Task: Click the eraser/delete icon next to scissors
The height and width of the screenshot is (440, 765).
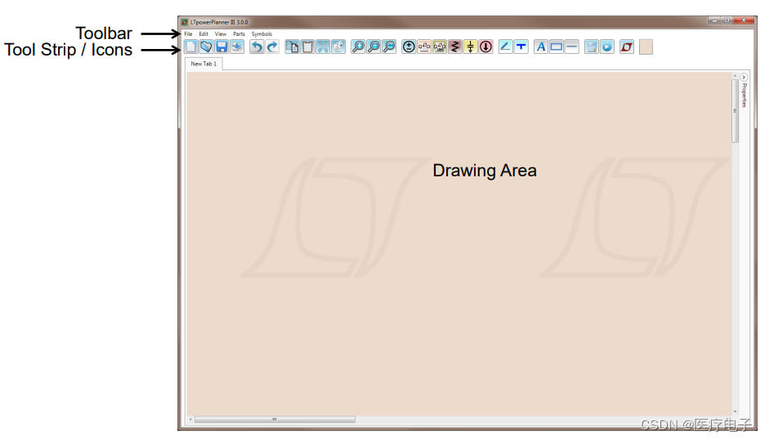Action: click(338, 47)
